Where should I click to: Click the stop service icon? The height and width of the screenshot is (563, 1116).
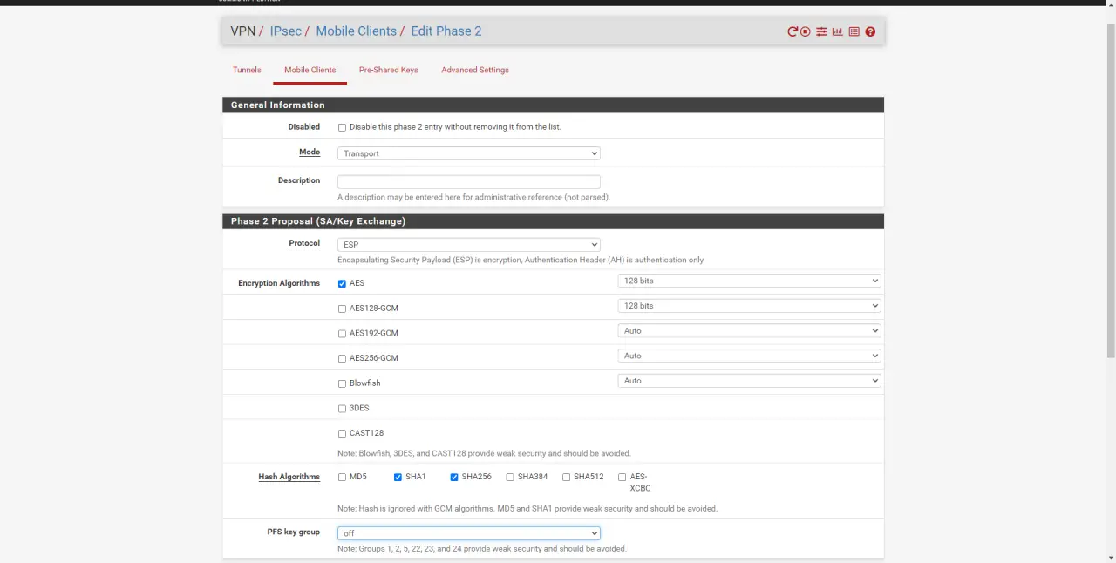coord(806,31)
